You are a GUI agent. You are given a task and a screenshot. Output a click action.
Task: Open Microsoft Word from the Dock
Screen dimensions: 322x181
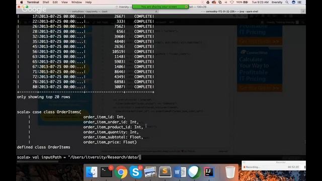point(180,172)
